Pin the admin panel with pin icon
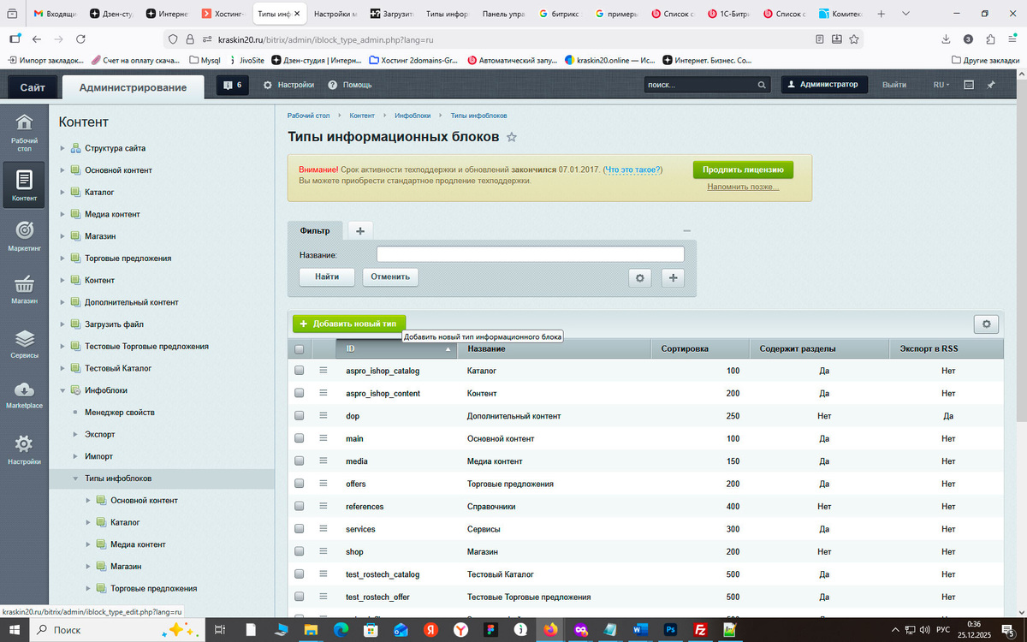 [991, 85]
